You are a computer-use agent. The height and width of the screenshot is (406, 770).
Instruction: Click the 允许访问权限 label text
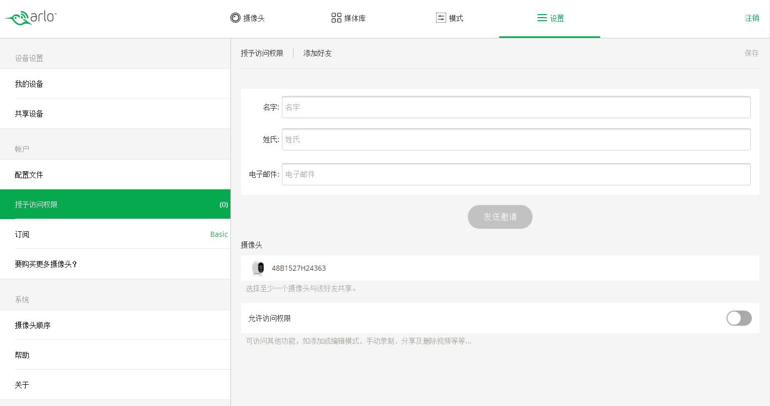coord(269,318)
